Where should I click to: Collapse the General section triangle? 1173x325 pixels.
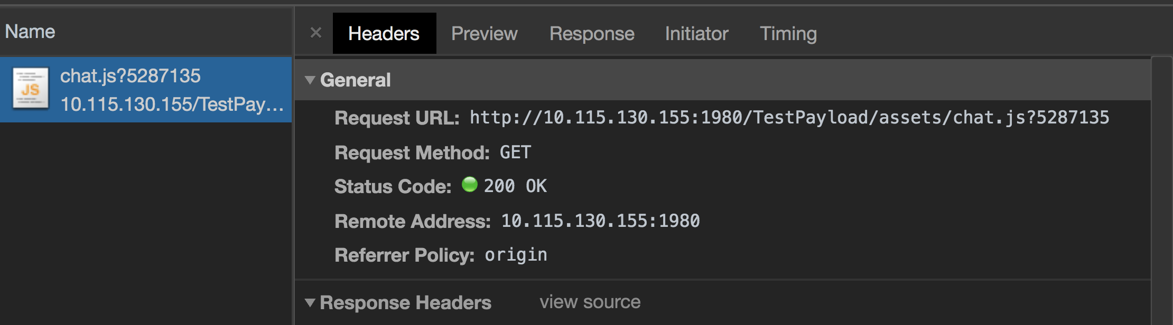[310, 80]
